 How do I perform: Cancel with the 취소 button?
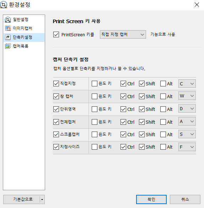pyautogui.click(x=185, y=199)
